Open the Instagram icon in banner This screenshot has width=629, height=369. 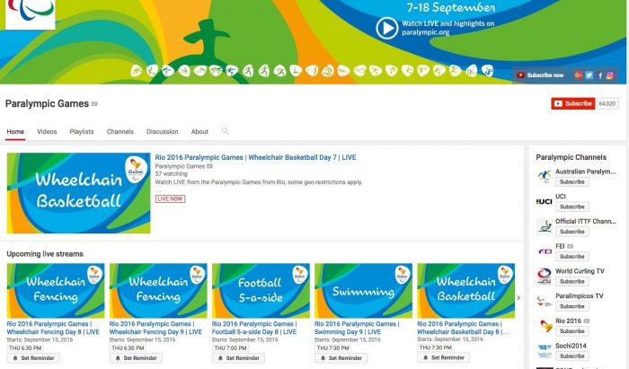point(610,75)
